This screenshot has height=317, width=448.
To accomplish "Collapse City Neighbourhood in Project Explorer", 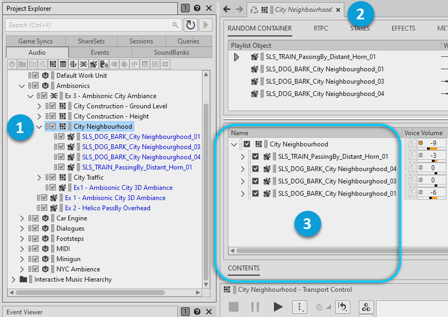I will tap(39, 127).
